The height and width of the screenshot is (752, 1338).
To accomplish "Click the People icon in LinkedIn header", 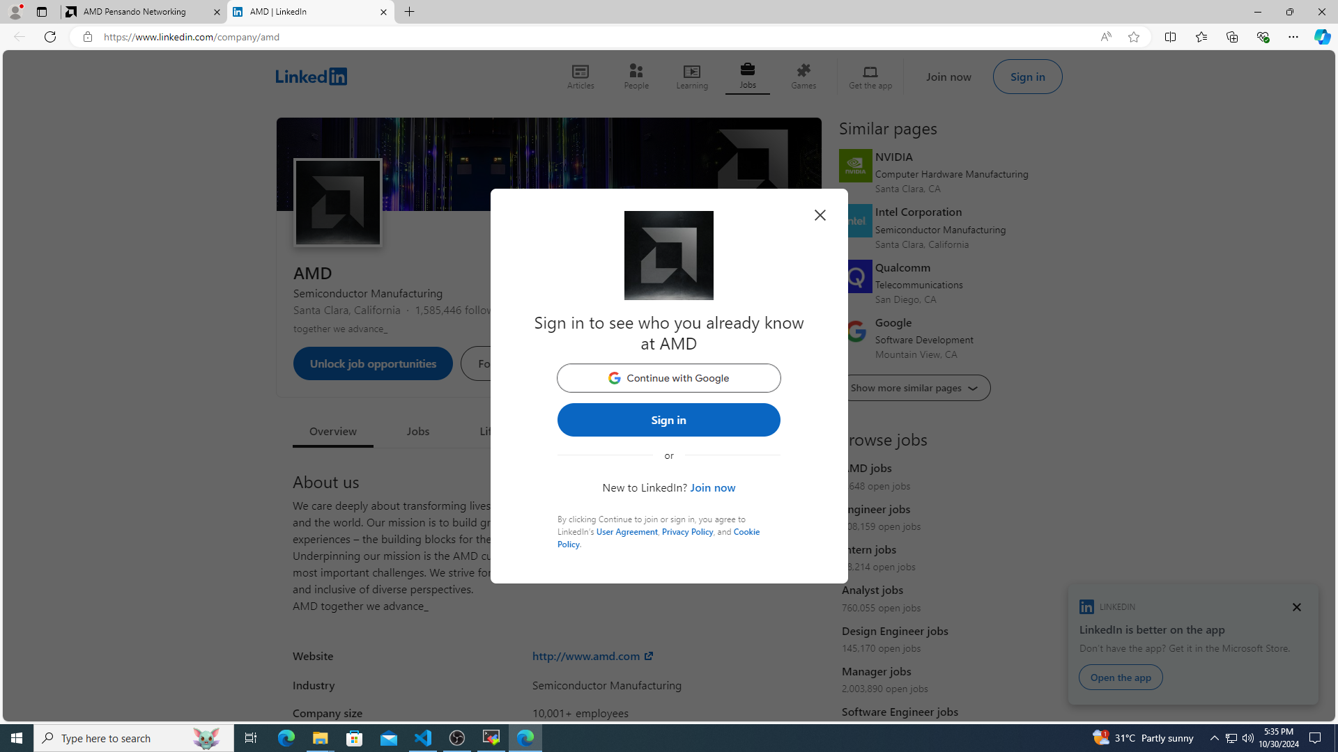I will click(636, 76).
